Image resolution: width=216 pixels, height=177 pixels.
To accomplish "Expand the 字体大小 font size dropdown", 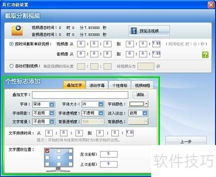I will pyautogui.click(x=101, y=104).
